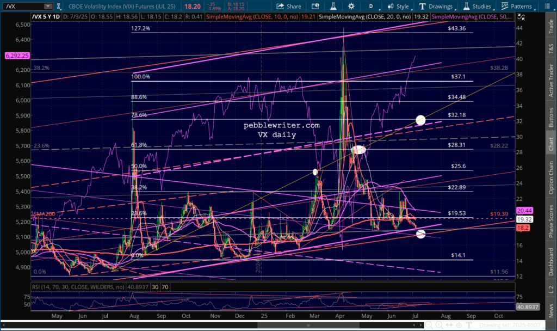Open the L2 sidebar tab
Screen dimensions: 557x331
[551, 290]
